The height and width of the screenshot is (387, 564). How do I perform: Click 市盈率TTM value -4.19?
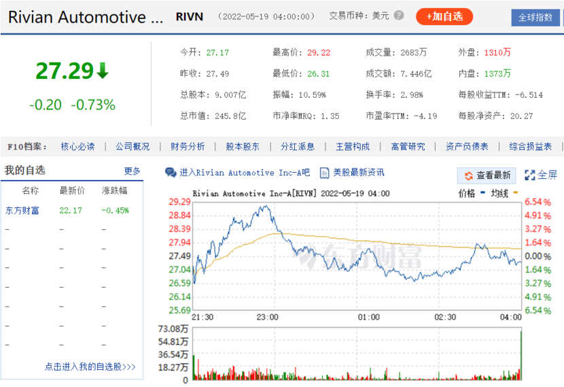click(x=425, y=116)
